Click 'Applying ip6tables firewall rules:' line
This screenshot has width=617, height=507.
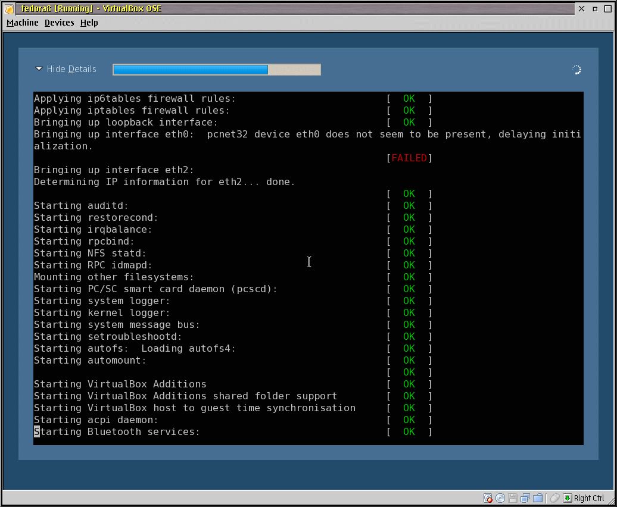pos(135,99)
